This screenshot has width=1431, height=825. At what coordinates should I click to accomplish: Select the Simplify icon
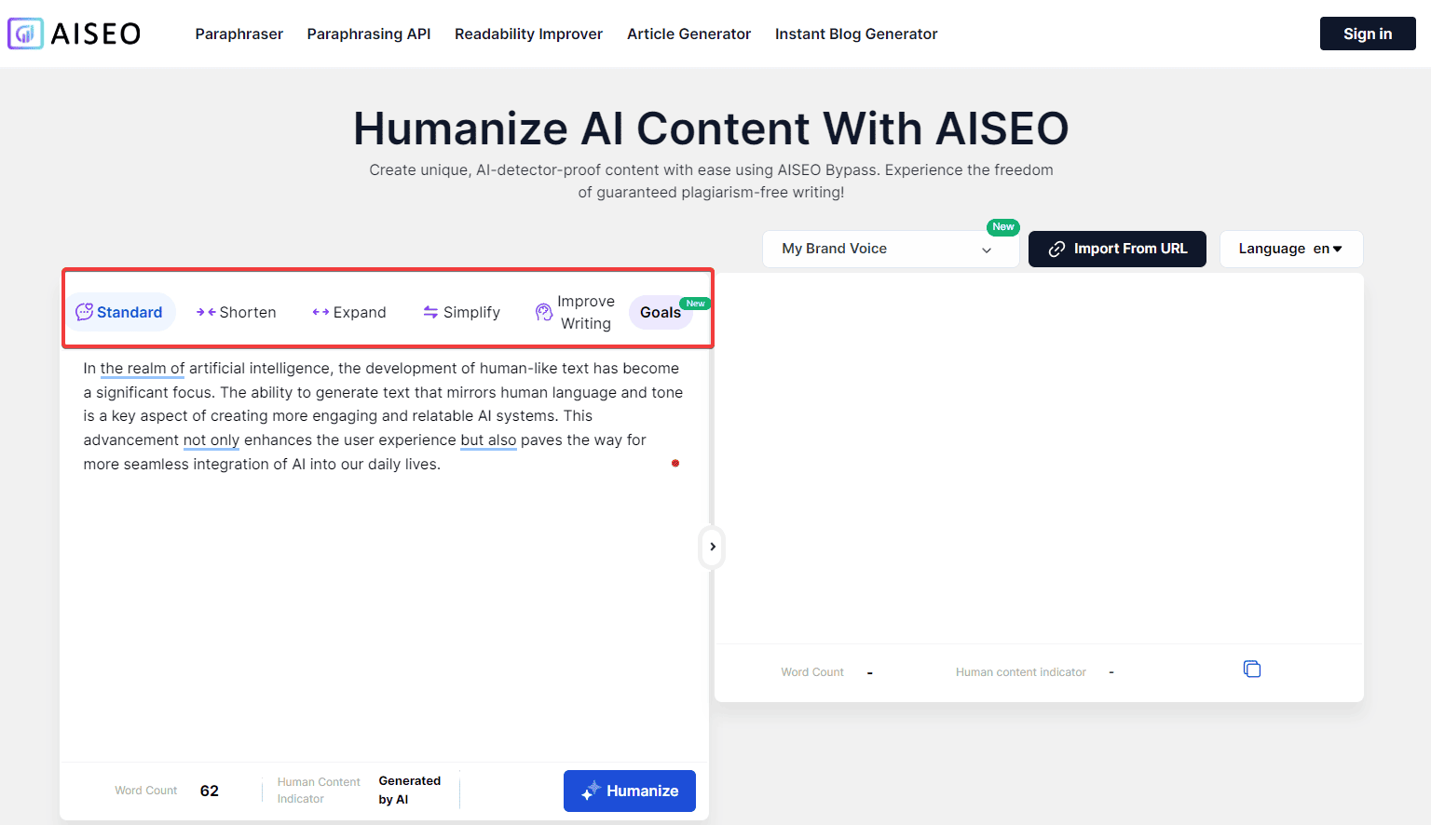click(x=431, y=312)
